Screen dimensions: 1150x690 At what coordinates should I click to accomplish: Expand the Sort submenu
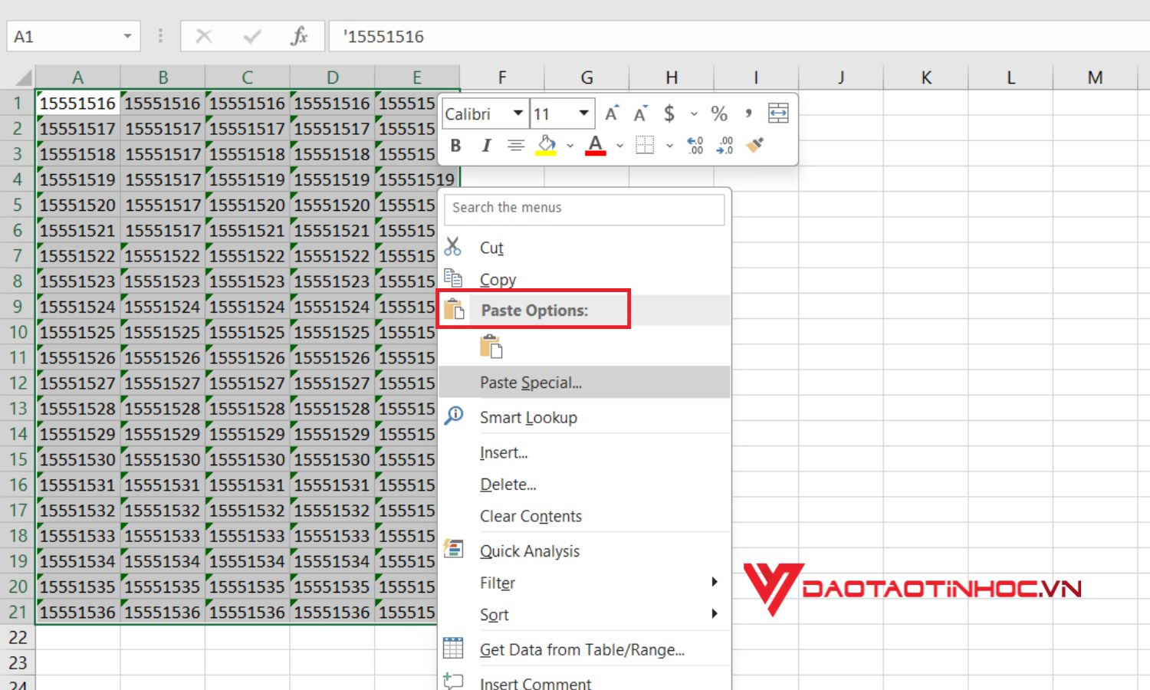(584, 615)
